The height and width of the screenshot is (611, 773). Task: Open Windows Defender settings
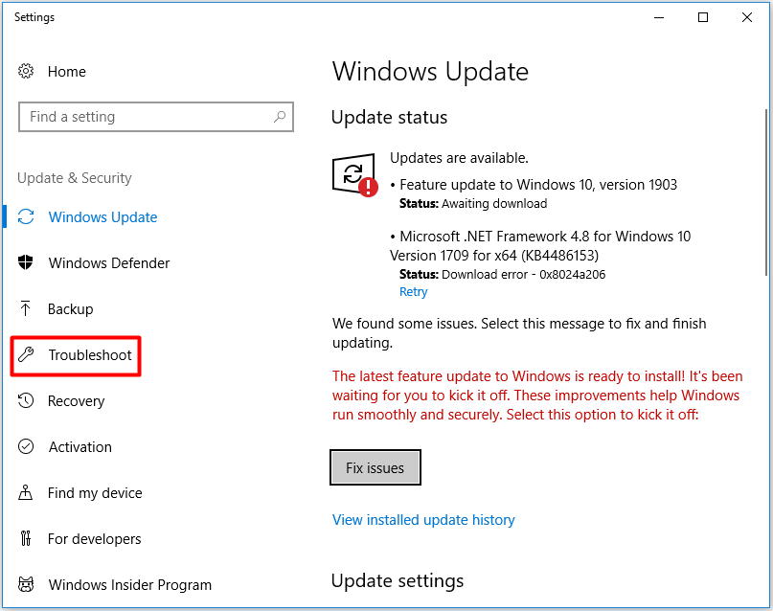pyautogui.click(x=109, y=262)
